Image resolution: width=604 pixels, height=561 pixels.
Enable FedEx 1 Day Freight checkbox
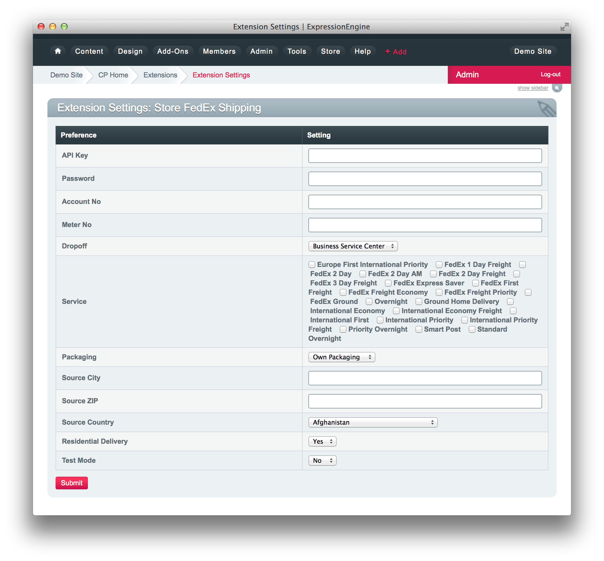click(439, 265)
